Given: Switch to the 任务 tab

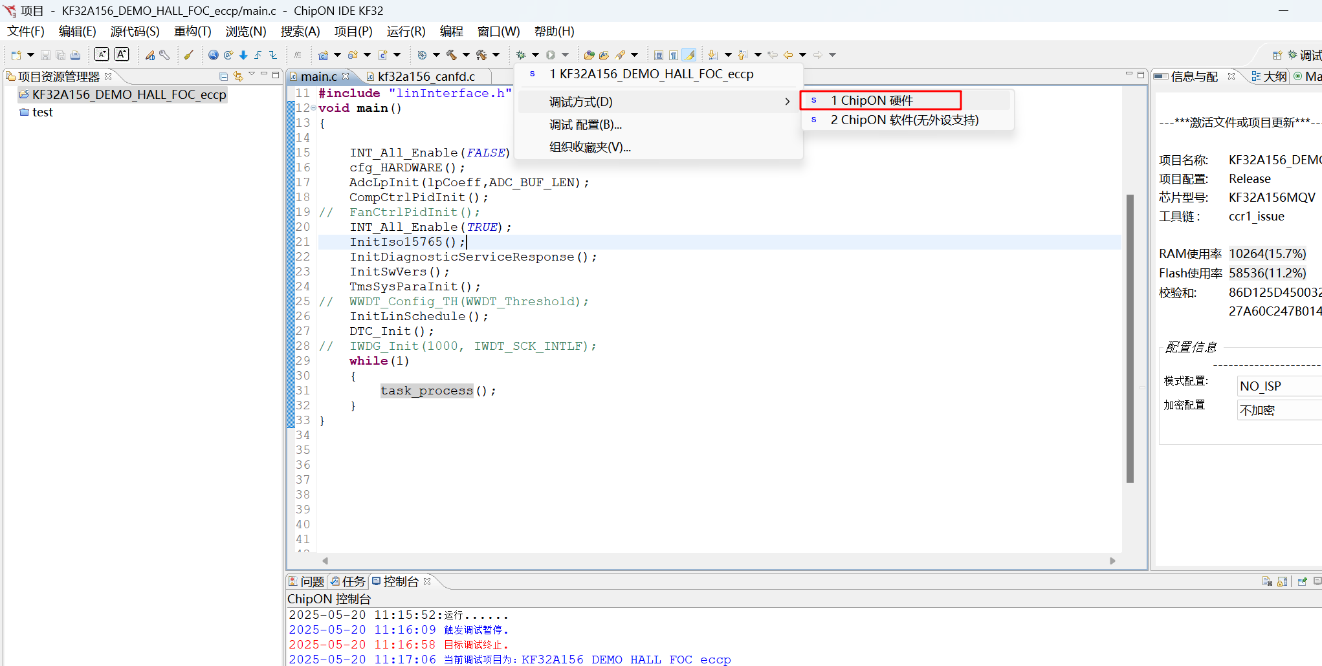Looking at the screenshot, I should tap(347, 581).
